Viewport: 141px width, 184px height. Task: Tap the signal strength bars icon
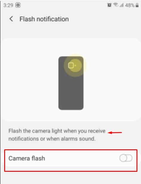121,5
